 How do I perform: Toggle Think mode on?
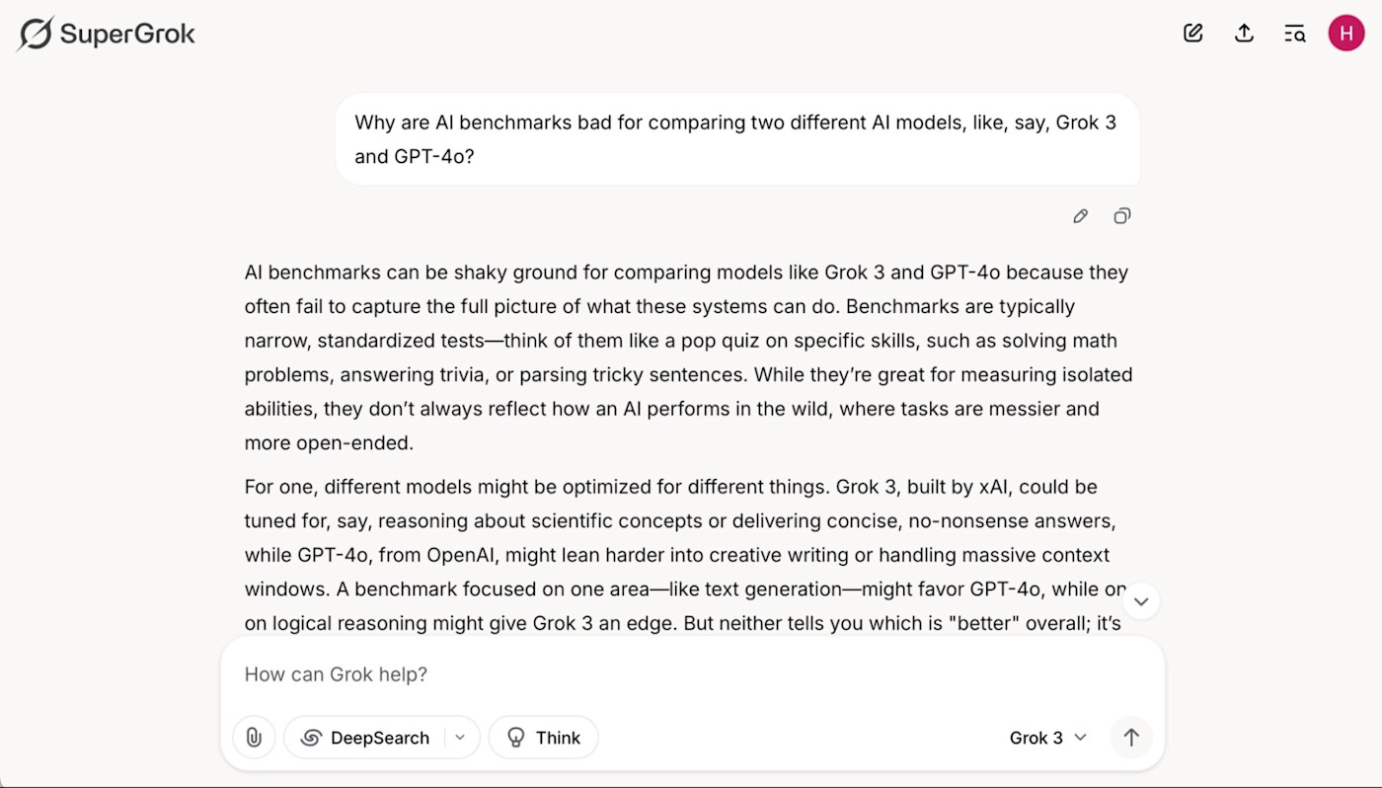[x=544, y=738]
